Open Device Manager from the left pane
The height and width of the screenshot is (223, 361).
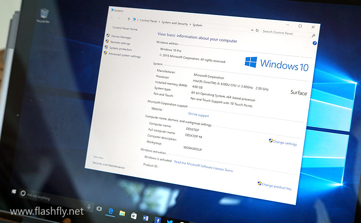point(121,37)
